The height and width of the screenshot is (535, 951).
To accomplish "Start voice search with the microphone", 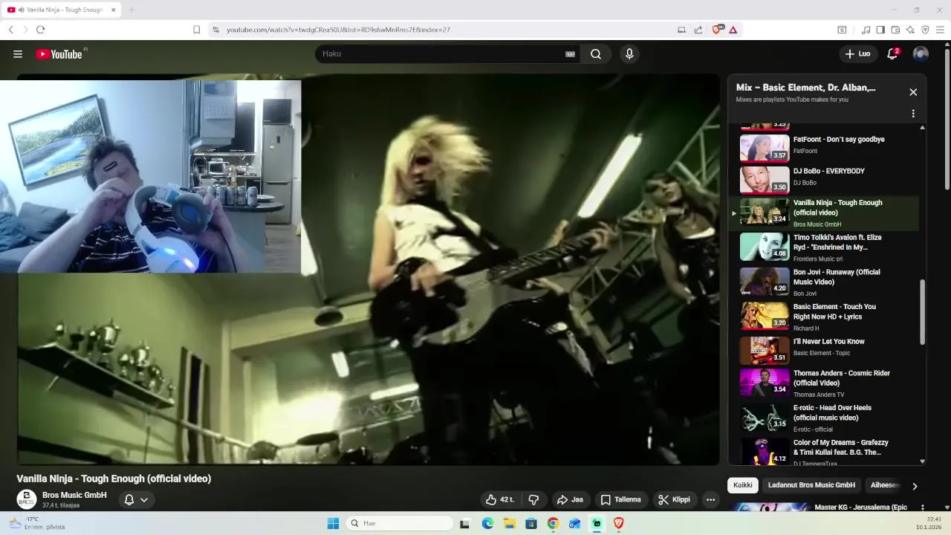I will click(629, 53).
